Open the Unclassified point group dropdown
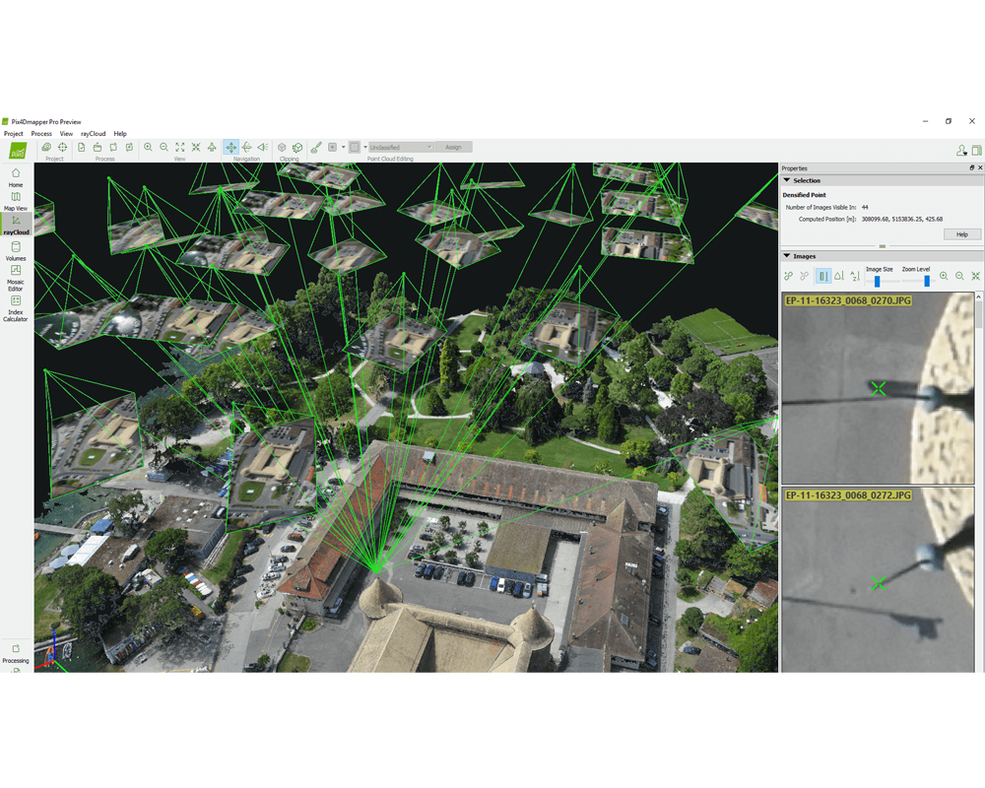The height and width of the screenshot is (788, 985). click(401, 147)
